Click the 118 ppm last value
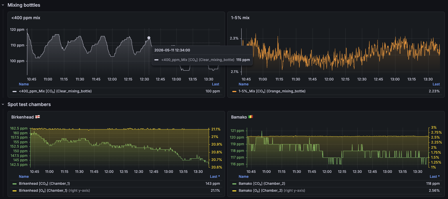The width and height of the screenshot is (448, 199). tap(433, 184)
